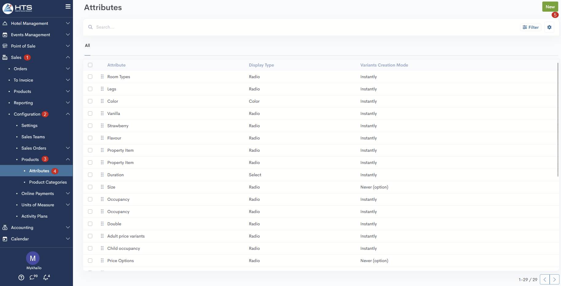Image resolution: width=561 pixels, height=286 pixels.
Task: Expand the Hotel Management menu
Action: pyautogui.click(x=36, y=23)
